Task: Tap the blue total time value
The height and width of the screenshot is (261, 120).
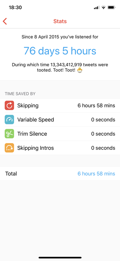Action: tap(96, 174)
